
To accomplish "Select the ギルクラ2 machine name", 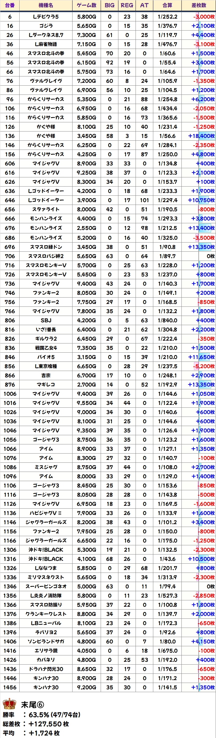I will [x=46, y=339].
